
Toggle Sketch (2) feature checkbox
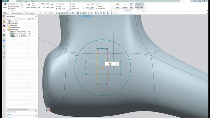(x=11, y=36)
